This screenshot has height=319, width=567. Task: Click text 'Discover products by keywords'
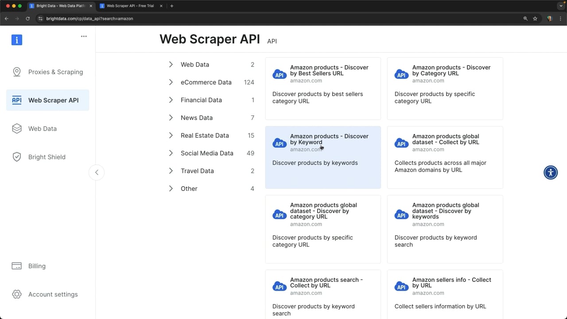click(315, 163)
